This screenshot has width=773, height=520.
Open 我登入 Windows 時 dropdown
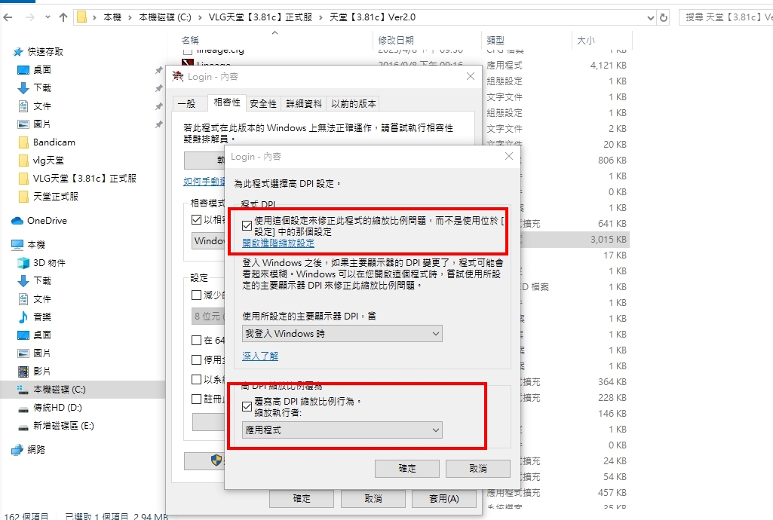(342, 334)
